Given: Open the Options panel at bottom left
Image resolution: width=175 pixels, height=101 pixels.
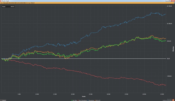Looking at the screenshot, I should 3,100.
